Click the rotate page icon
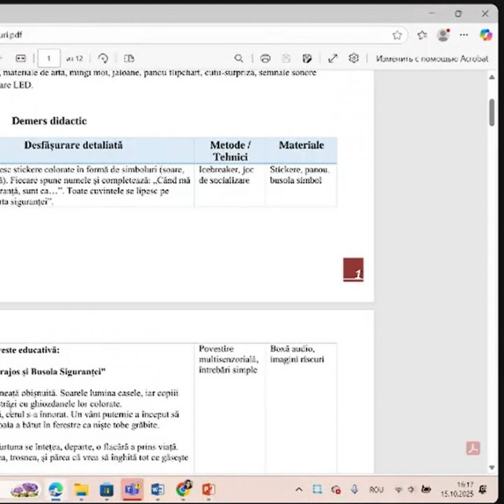This screenshot has width=504, height=504. point(103,59)
